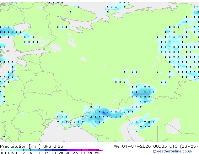Pick the 15–20 mm legend swatch
Viewport: 199px width, 154px height.
(x=49, y=150)
